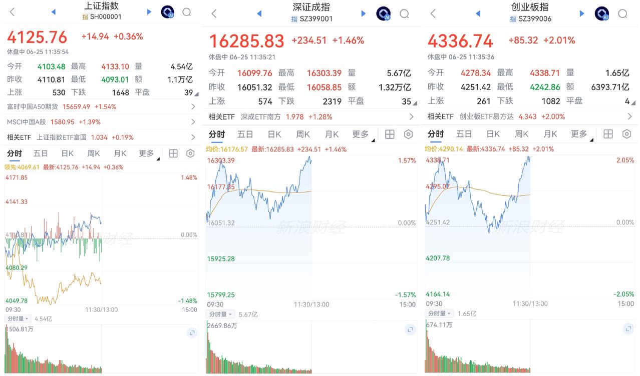The width and height of the screenshot is (640, 376).
Task: Expand the volume chart in the 创业板指 panel
Action: pyautogui.click(x=628, y=328)
